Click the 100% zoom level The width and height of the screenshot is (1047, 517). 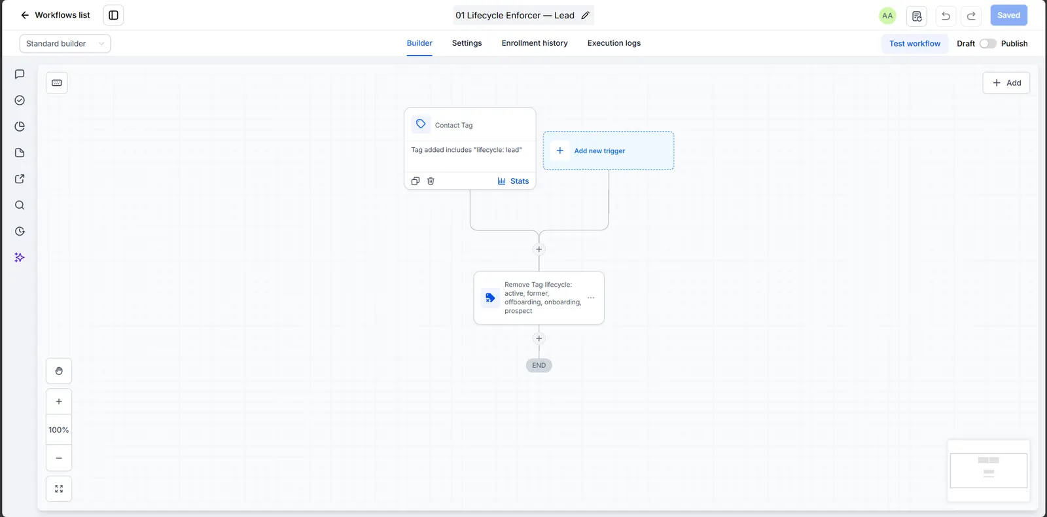(x=59, y=430)
